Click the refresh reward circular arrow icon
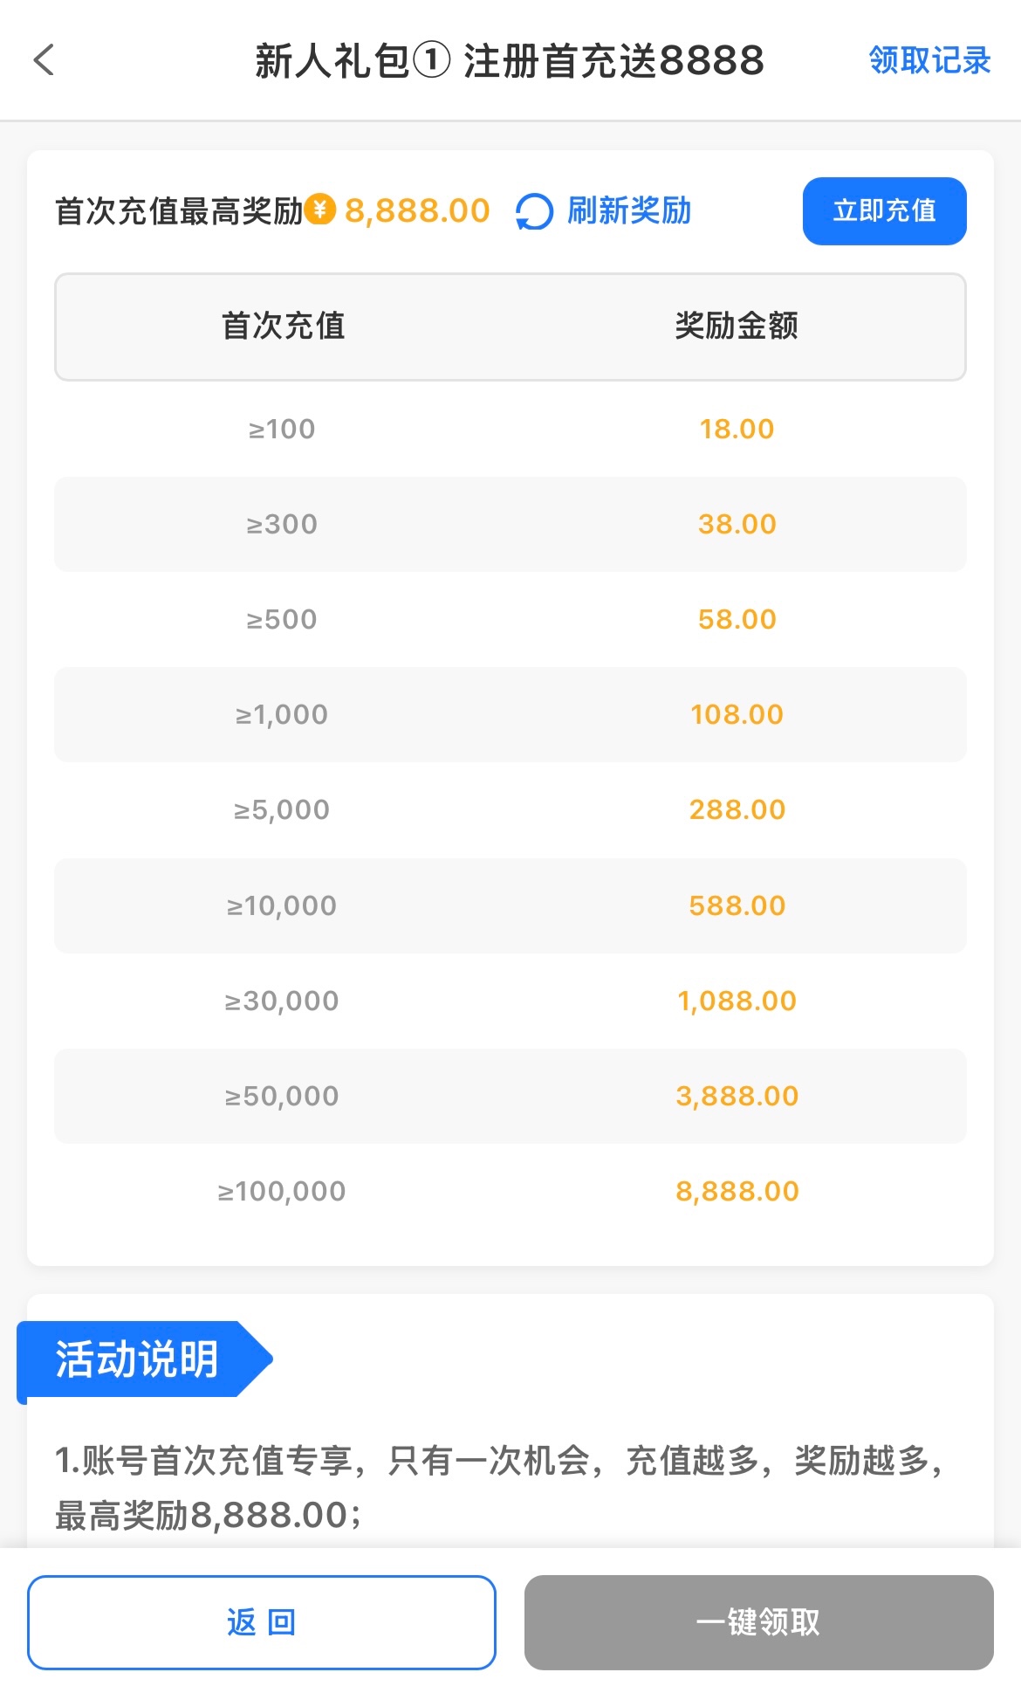Image resolution: width=1021 pixels, height=1693 pixels. tap(534, 211)
